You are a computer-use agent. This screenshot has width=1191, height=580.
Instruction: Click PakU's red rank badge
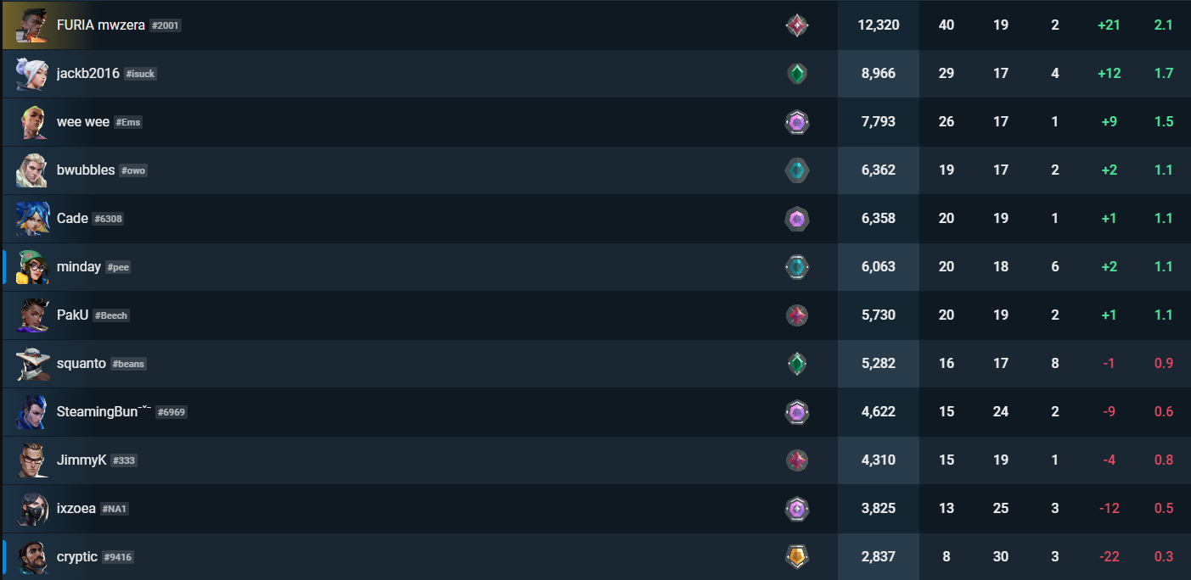point(796,315)
